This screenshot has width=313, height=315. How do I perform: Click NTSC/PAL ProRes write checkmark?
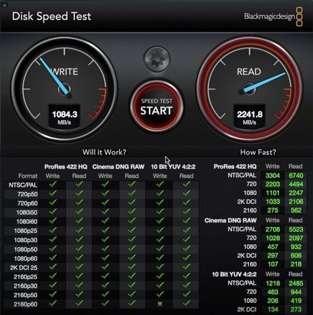(52, 184)
